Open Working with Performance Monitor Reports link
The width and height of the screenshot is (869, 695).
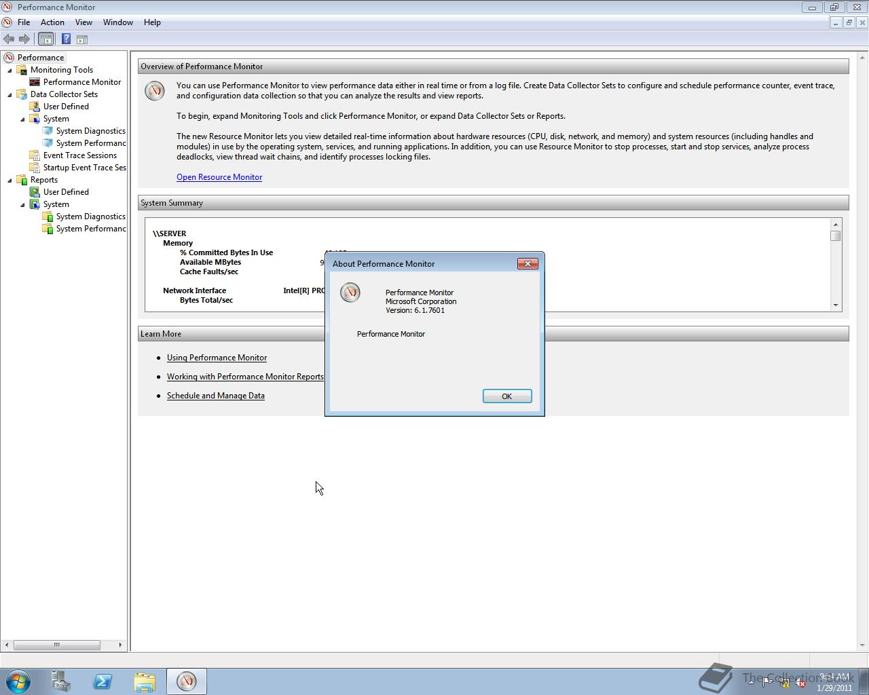(x=245, y=377)
